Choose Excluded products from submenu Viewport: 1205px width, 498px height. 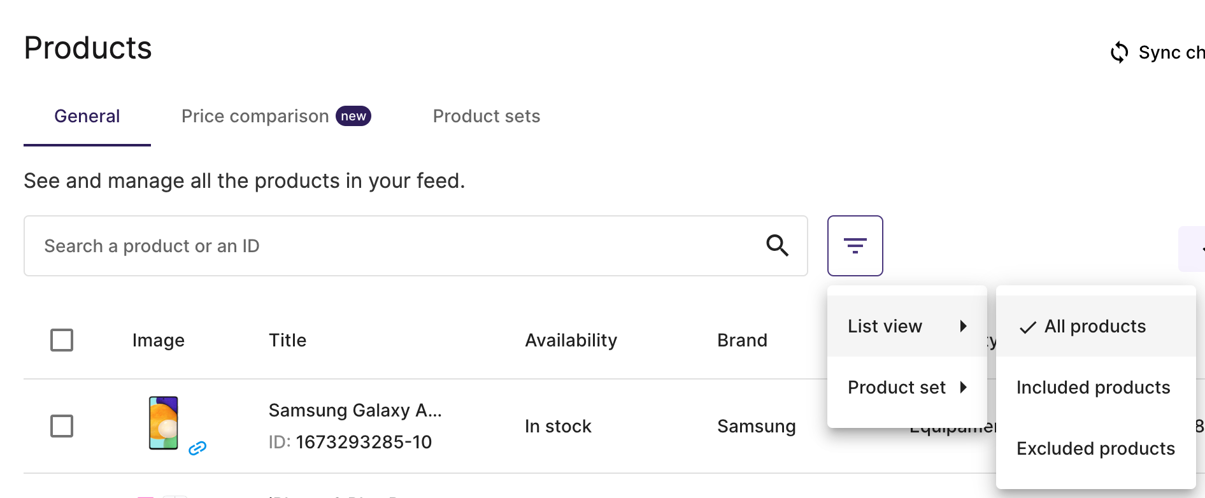coord(1095,448)
